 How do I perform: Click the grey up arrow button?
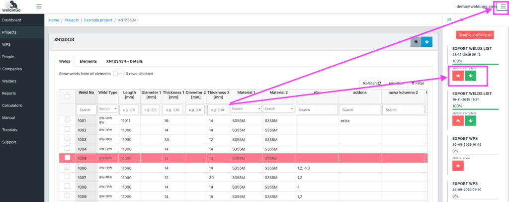[x=416, y=42]
